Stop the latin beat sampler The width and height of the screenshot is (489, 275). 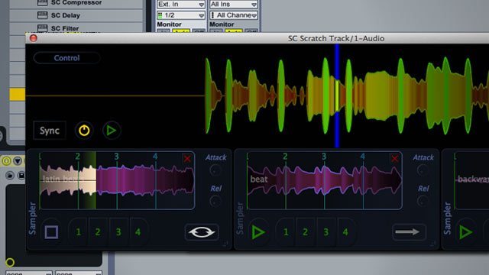pyautogui.click(x=51, y=232)
